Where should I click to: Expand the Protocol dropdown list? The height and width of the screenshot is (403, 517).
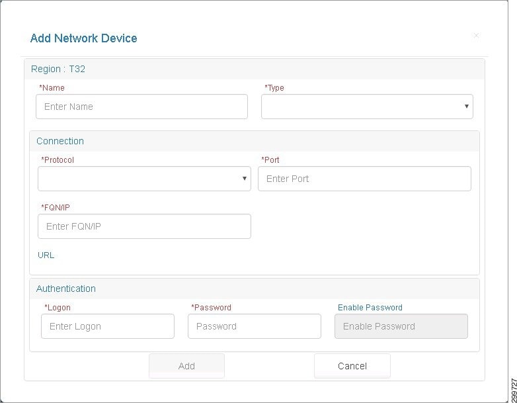click(x=144, y=179)
